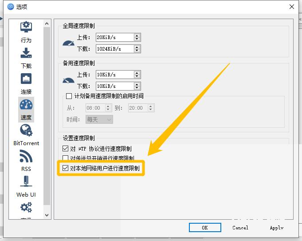Screen dimensions: 302x241
Task: Increase the 08:00 start time spinner
Action: pos(108,106)
